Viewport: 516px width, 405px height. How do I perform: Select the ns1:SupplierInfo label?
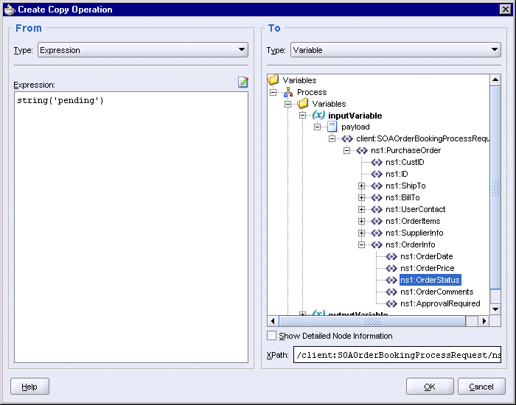tap(414, 233)
